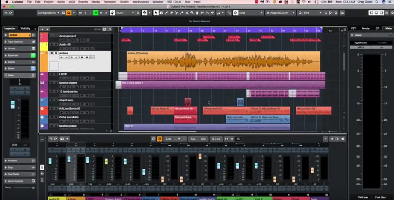Click the RMS Max label
Image resolution: width=394 pixels, height=200 pixels.
[x=362, y=197]
